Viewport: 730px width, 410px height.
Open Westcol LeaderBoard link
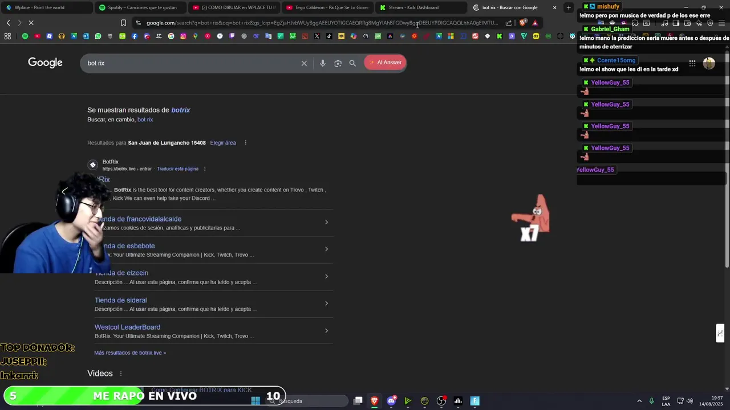[127, 327]
